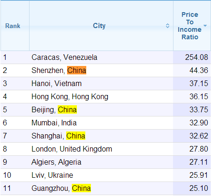Click the City column sort arrows icon
The image size is (211, 196).
(x=167, y=26)
